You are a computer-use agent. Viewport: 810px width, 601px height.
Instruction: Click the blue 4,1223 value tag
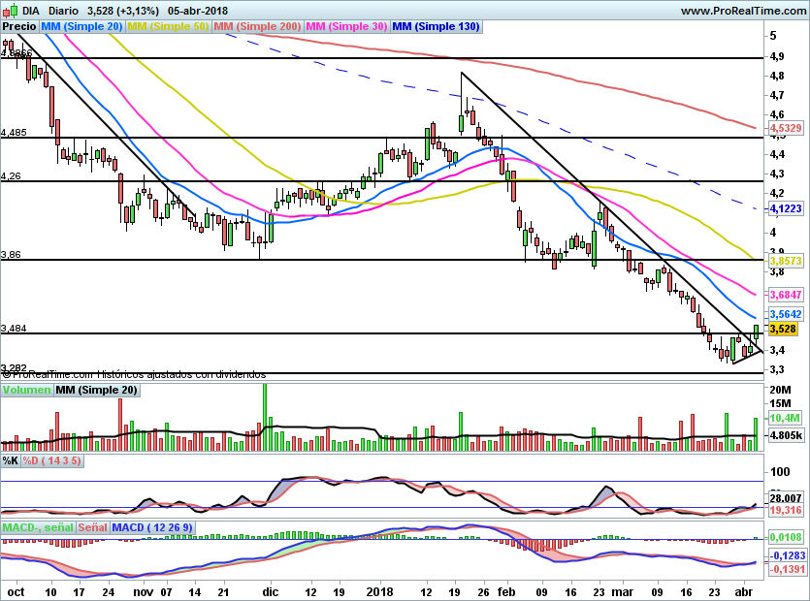786,208
